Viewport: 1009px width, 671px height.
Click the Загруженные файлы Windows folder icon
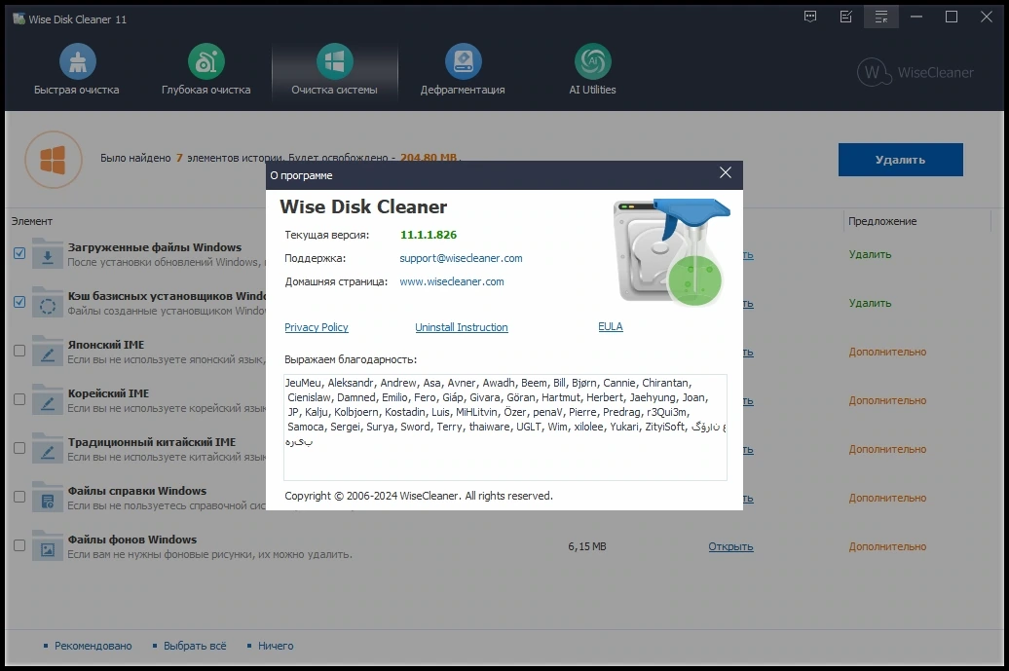pyautogui.click(x=47, y=254)
